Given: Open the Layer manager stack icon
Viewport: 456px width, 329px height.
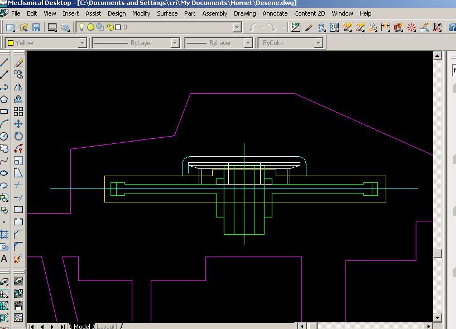Looking at the screenshot, I should [x=65, y=27].
